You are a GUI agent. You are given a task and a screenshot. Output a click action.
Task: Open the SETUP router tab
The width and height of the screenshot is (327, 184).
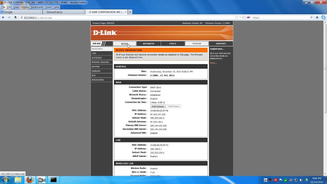125,44
